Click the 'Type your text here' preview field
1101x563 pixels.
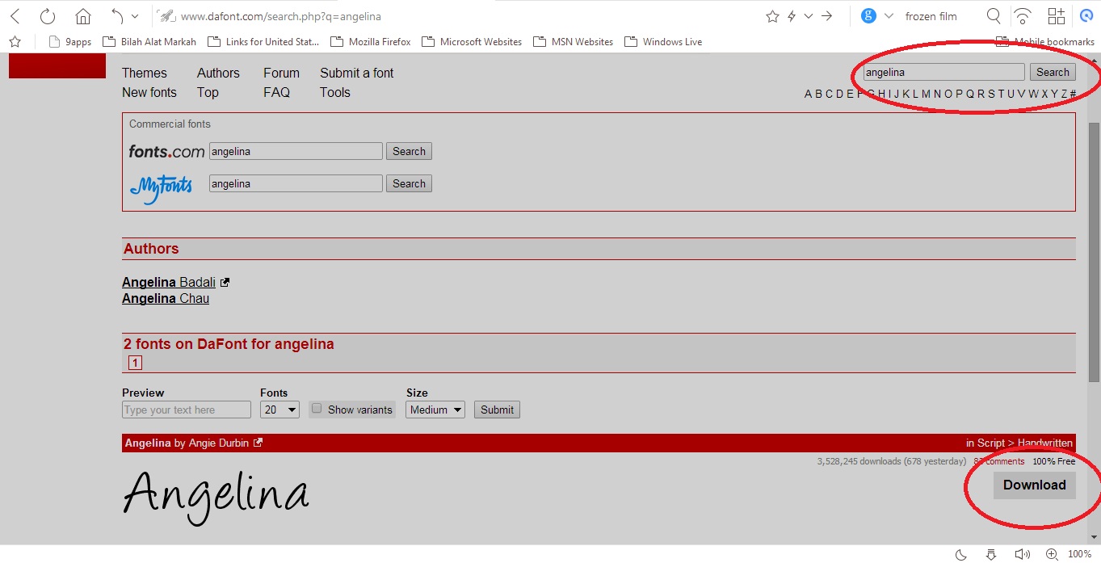(x=187, y=410)
